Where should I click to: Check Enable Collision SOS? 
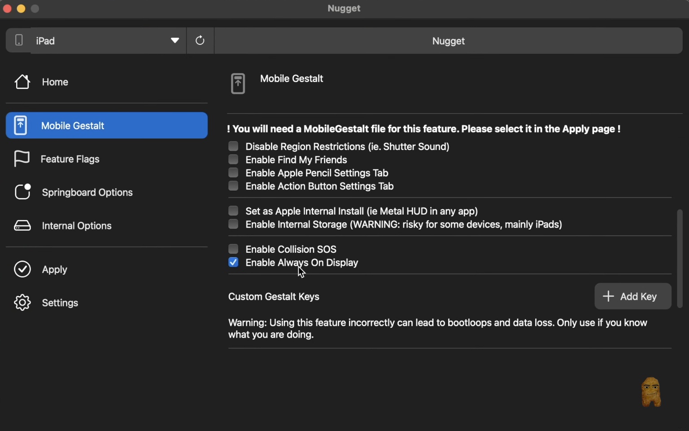point(233,249)
